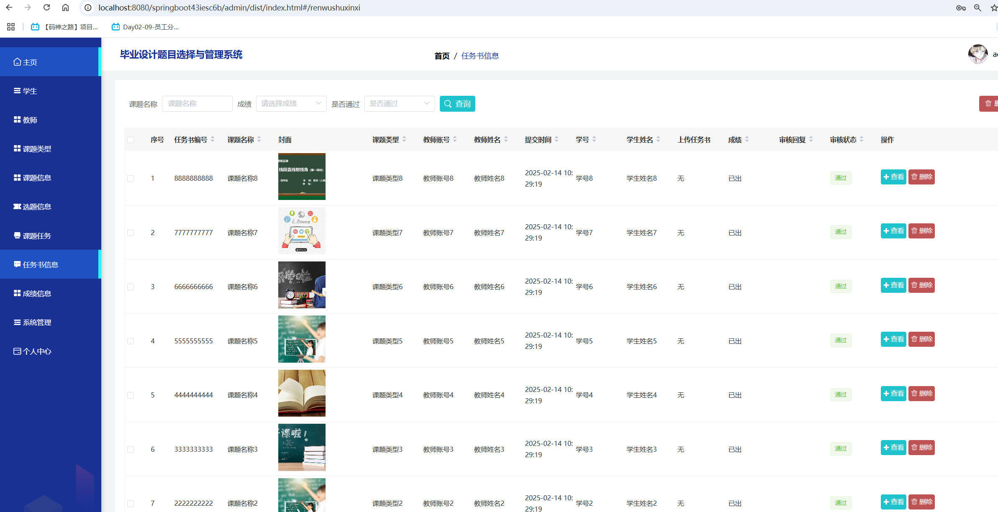Viewport: 998px width, 512px height.
Task: Open 课题信息 in the sidebar
Action: point(37,178)
